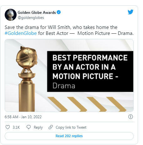143x145 pixels.
Task: Visit the @goldenglobes handle
Action: [31, 18]
